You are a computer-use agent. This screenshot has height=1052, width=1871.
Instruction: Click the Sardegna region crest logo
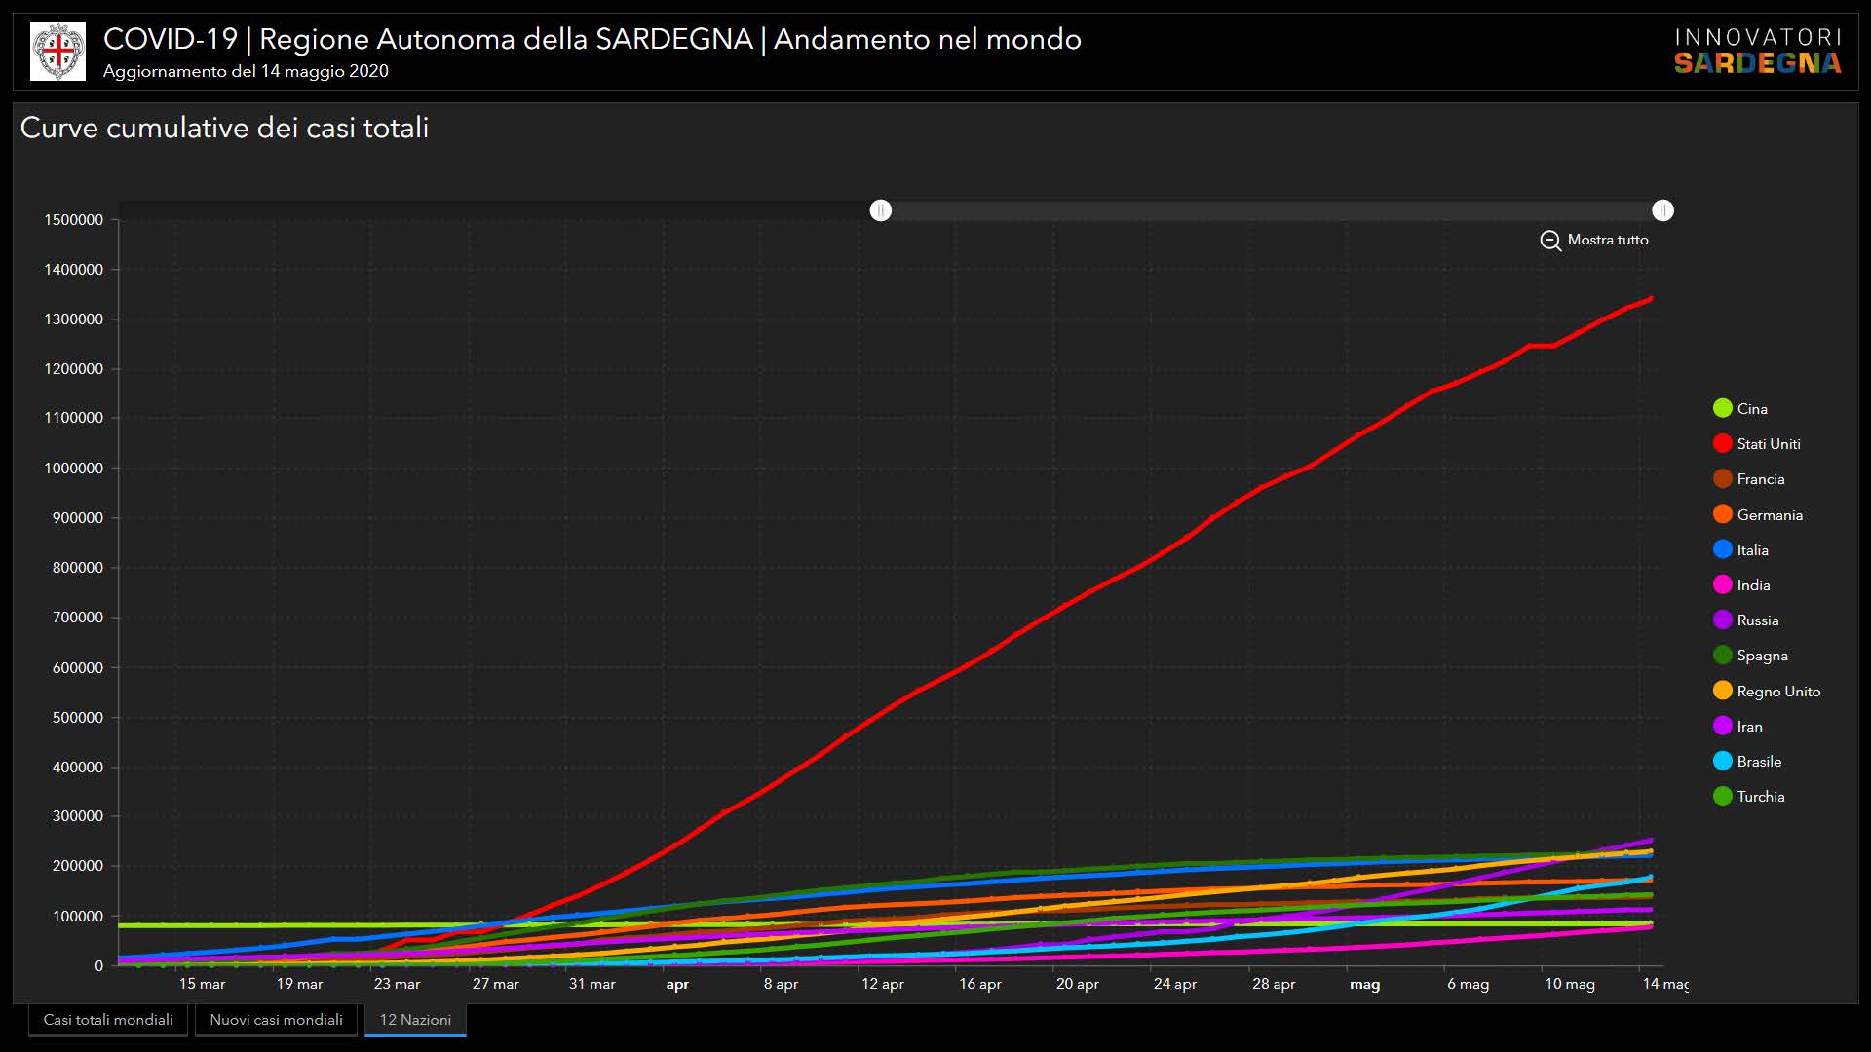tap(57, 52)
